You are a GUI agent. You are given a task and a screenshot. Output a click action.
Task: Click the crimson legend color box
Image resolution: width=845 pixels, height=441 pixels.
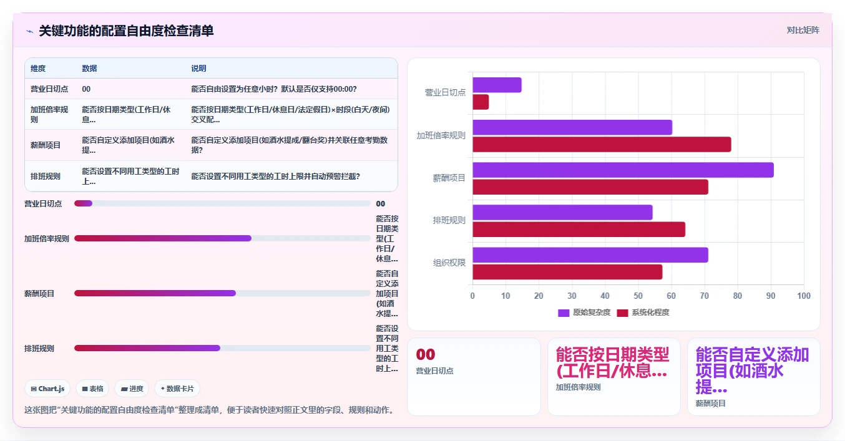pyautogui.click(x=622, y=313)
